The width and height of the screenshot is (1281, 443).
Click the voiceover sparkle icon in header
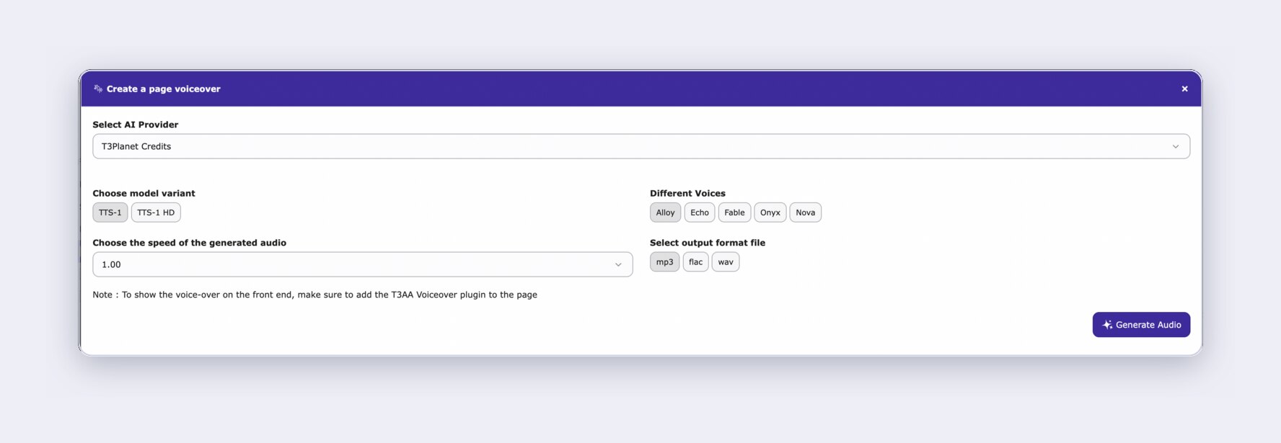pos(98,89)
